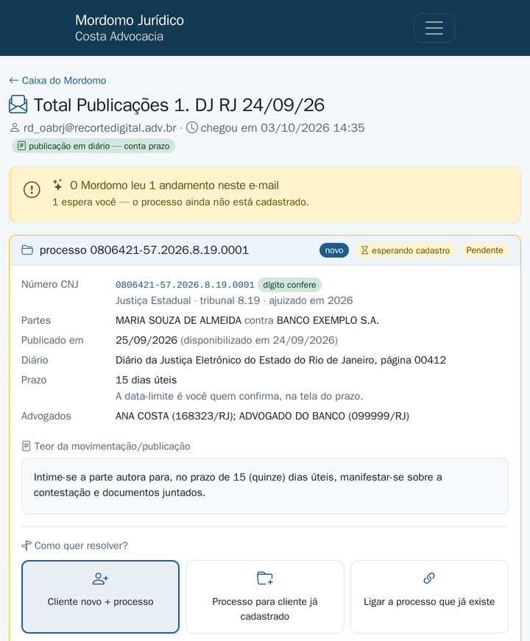Click the 'novo' badge

point(334,250)
